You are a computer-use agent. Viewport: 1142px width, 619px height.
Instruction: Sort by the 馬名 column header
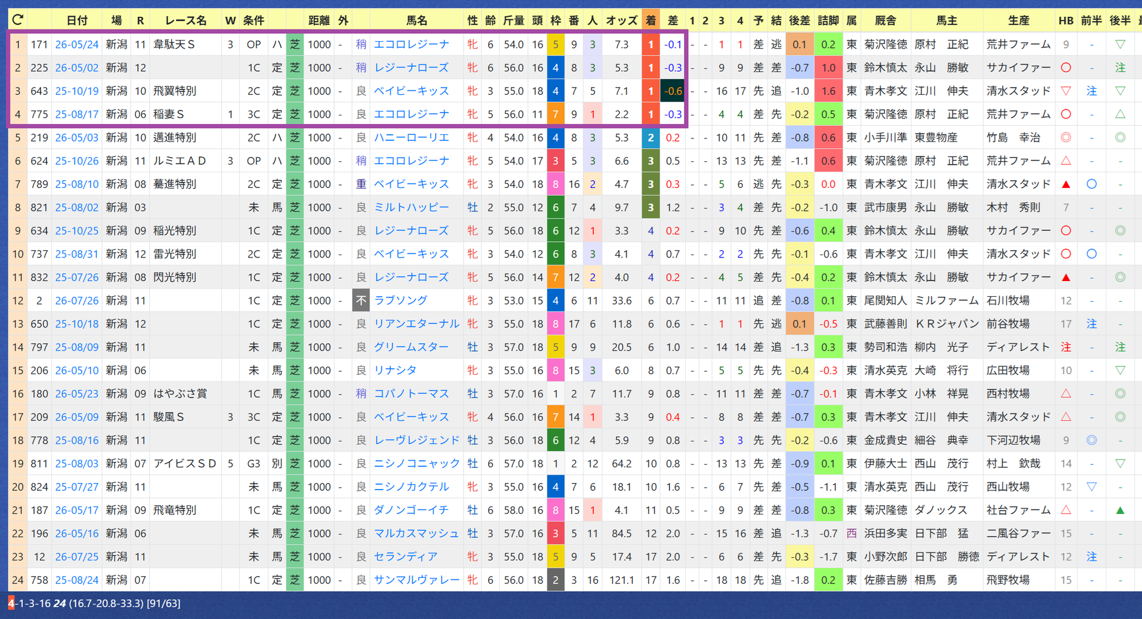pos(417,20)
